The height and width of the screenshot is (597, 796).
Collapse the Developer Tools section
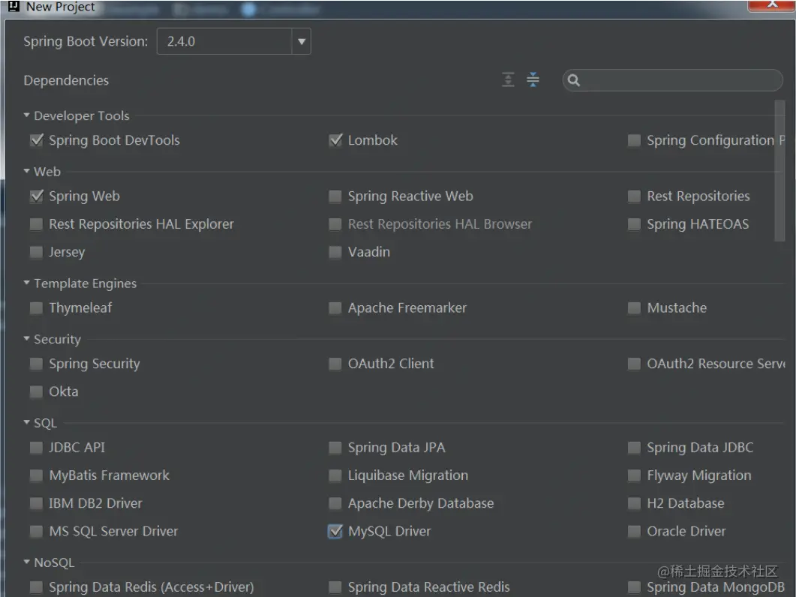pyautogui.click(x=27, y=115)
